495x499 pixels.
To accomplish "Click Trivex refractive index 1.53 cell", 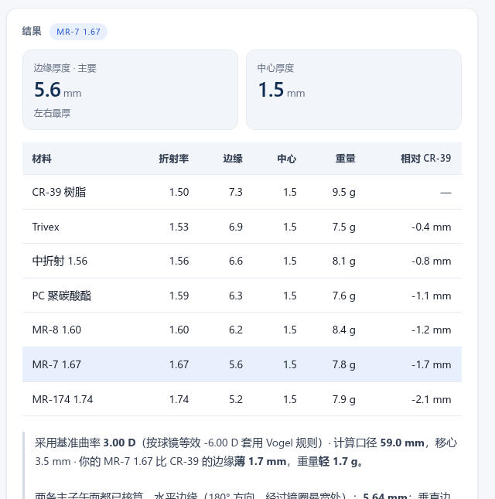I will pos(179,227).
